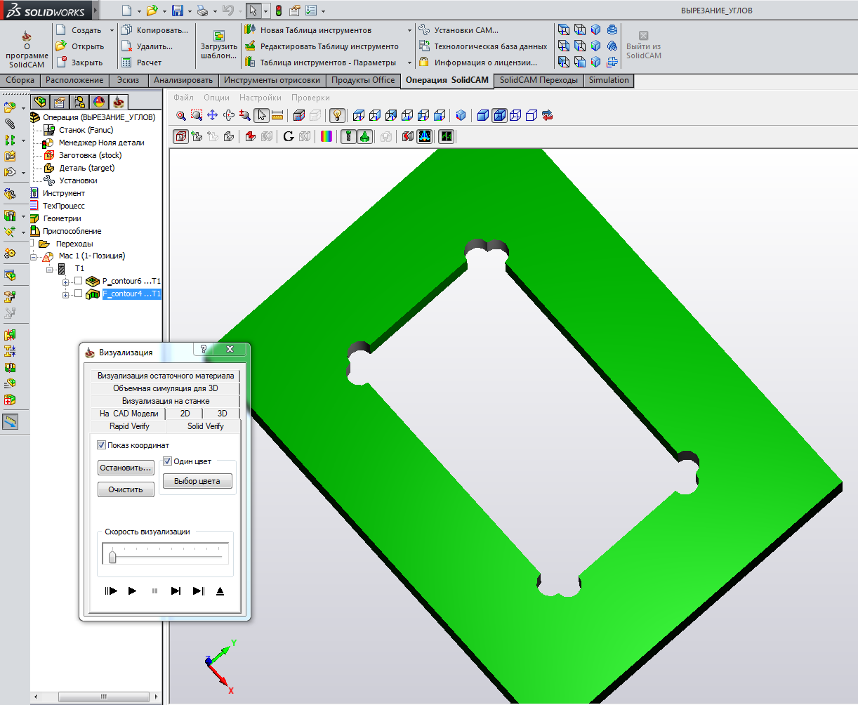Image resolution: width=858 pixels, height=705 pixels.
Task: Click the Загрузить шаблон icon
Action: point(219,37)
